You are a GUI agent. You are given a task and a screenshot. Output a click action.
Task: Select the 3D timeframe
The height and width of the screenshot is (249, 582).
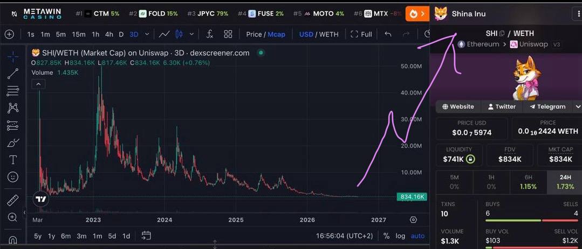[134, 34]
